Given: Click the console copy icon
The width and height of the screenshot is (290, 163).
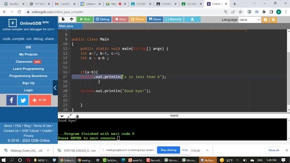Looking at the screenshot, I should click(77, 116).
